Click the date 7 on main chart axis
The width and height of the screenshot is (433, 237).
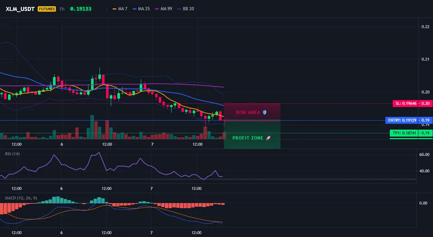coord(152,144)
